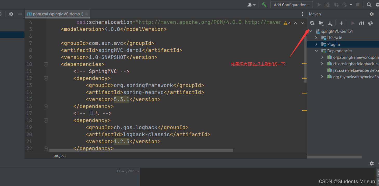Collapse code fold at dependencies line 10
Screen dimensions: 379x186
coord(46,64)
